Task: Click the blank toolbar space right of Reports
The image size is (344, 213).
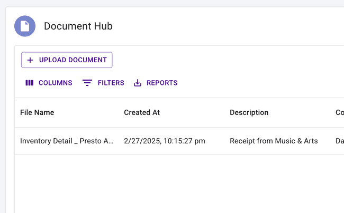Action: click(259, 83)
